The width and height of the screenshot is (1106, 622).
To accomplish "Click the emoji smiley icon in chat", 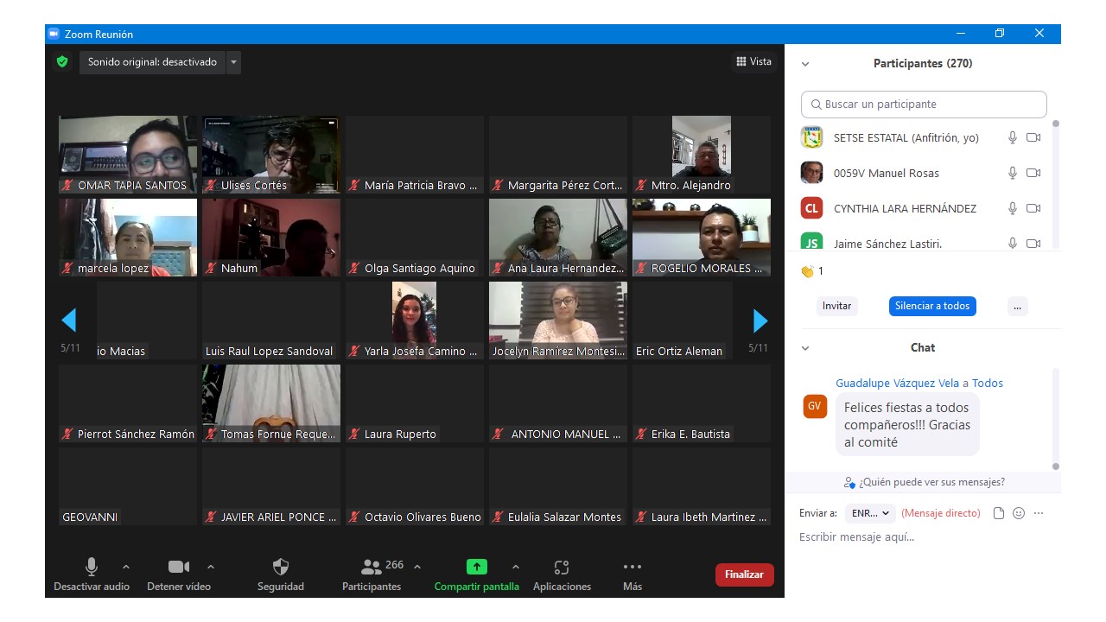I will tap(1019, 513).
